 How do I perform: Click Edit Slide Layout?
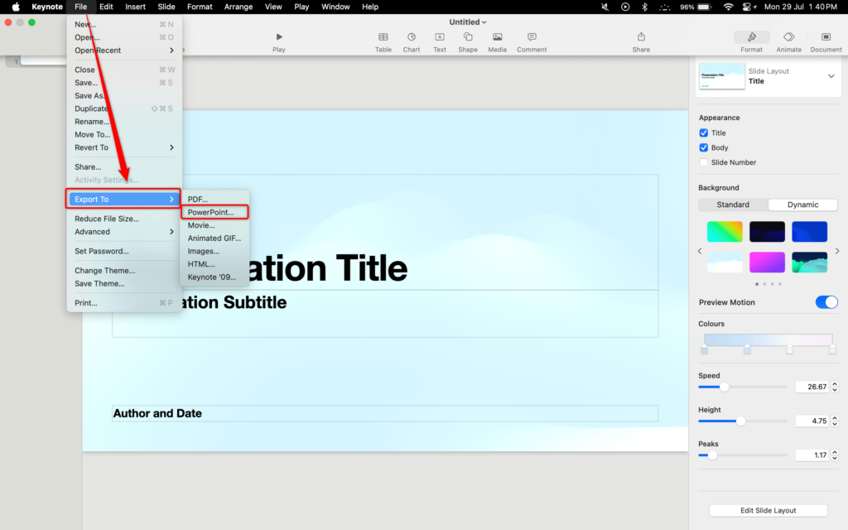click(x=767, y=510)
